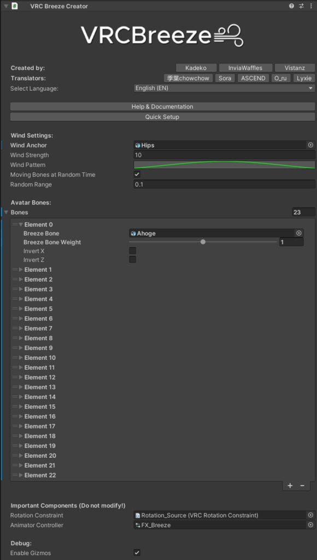The image size is (317, 560).
Task: Click the Random Range value field
Action: (224, 184)
